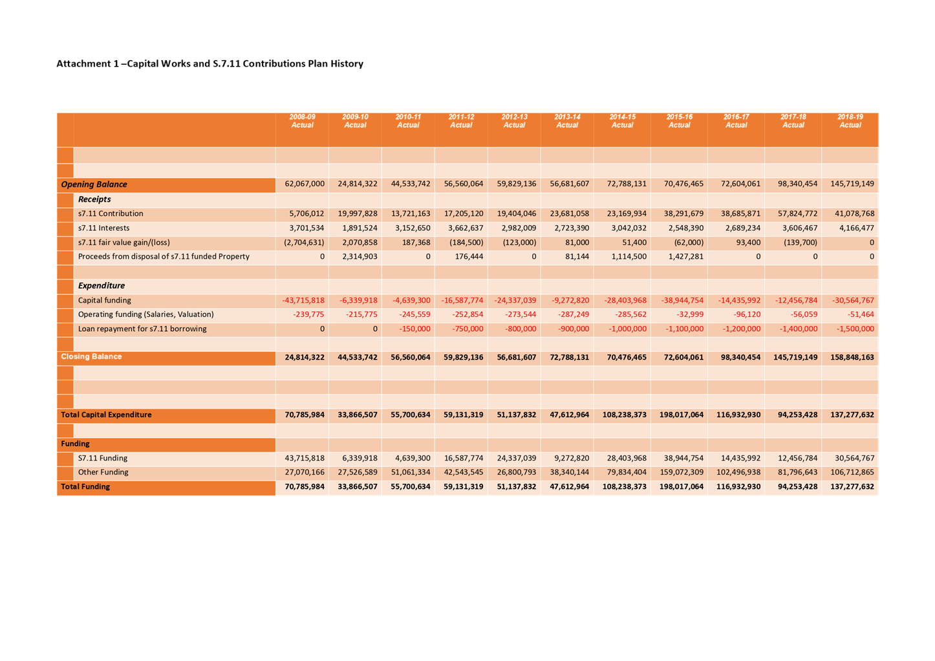The image size is (935, 661).
Task: Click disposal proceeds value 1,427,281
Action: (685, 257)
